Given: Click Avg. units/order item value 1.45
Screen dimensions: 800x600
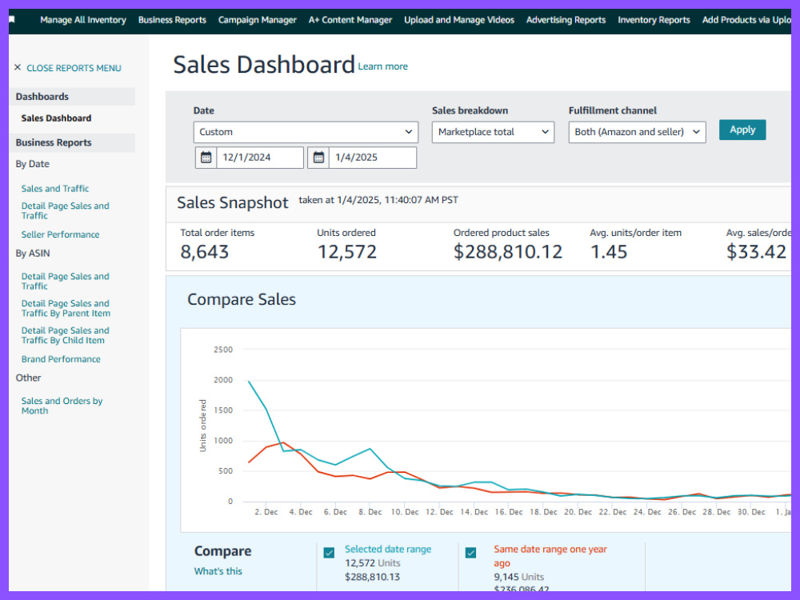Looking at the screenshot, I should 609,251.
